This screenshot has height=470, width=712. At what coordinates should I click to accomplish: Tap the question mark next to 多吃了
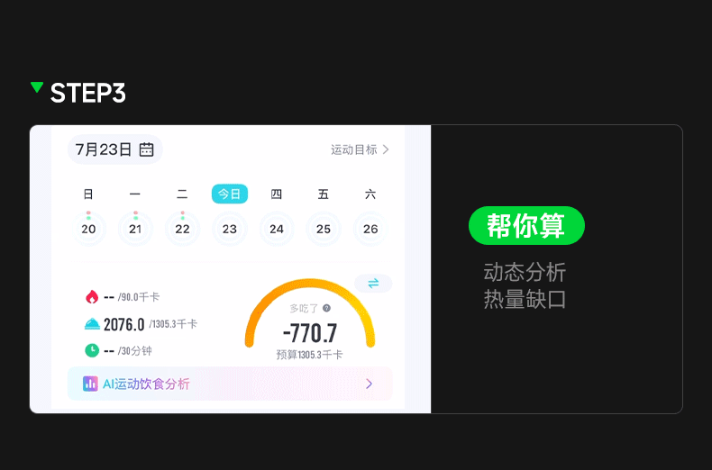click(x=326, y=308)
